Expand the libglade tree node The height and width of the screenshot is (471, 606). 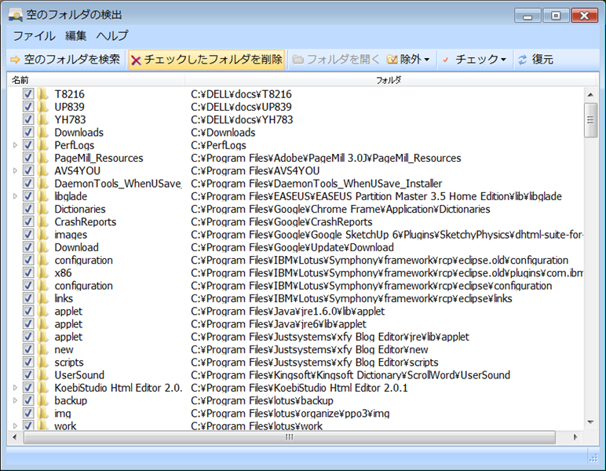tap(15, 196)
